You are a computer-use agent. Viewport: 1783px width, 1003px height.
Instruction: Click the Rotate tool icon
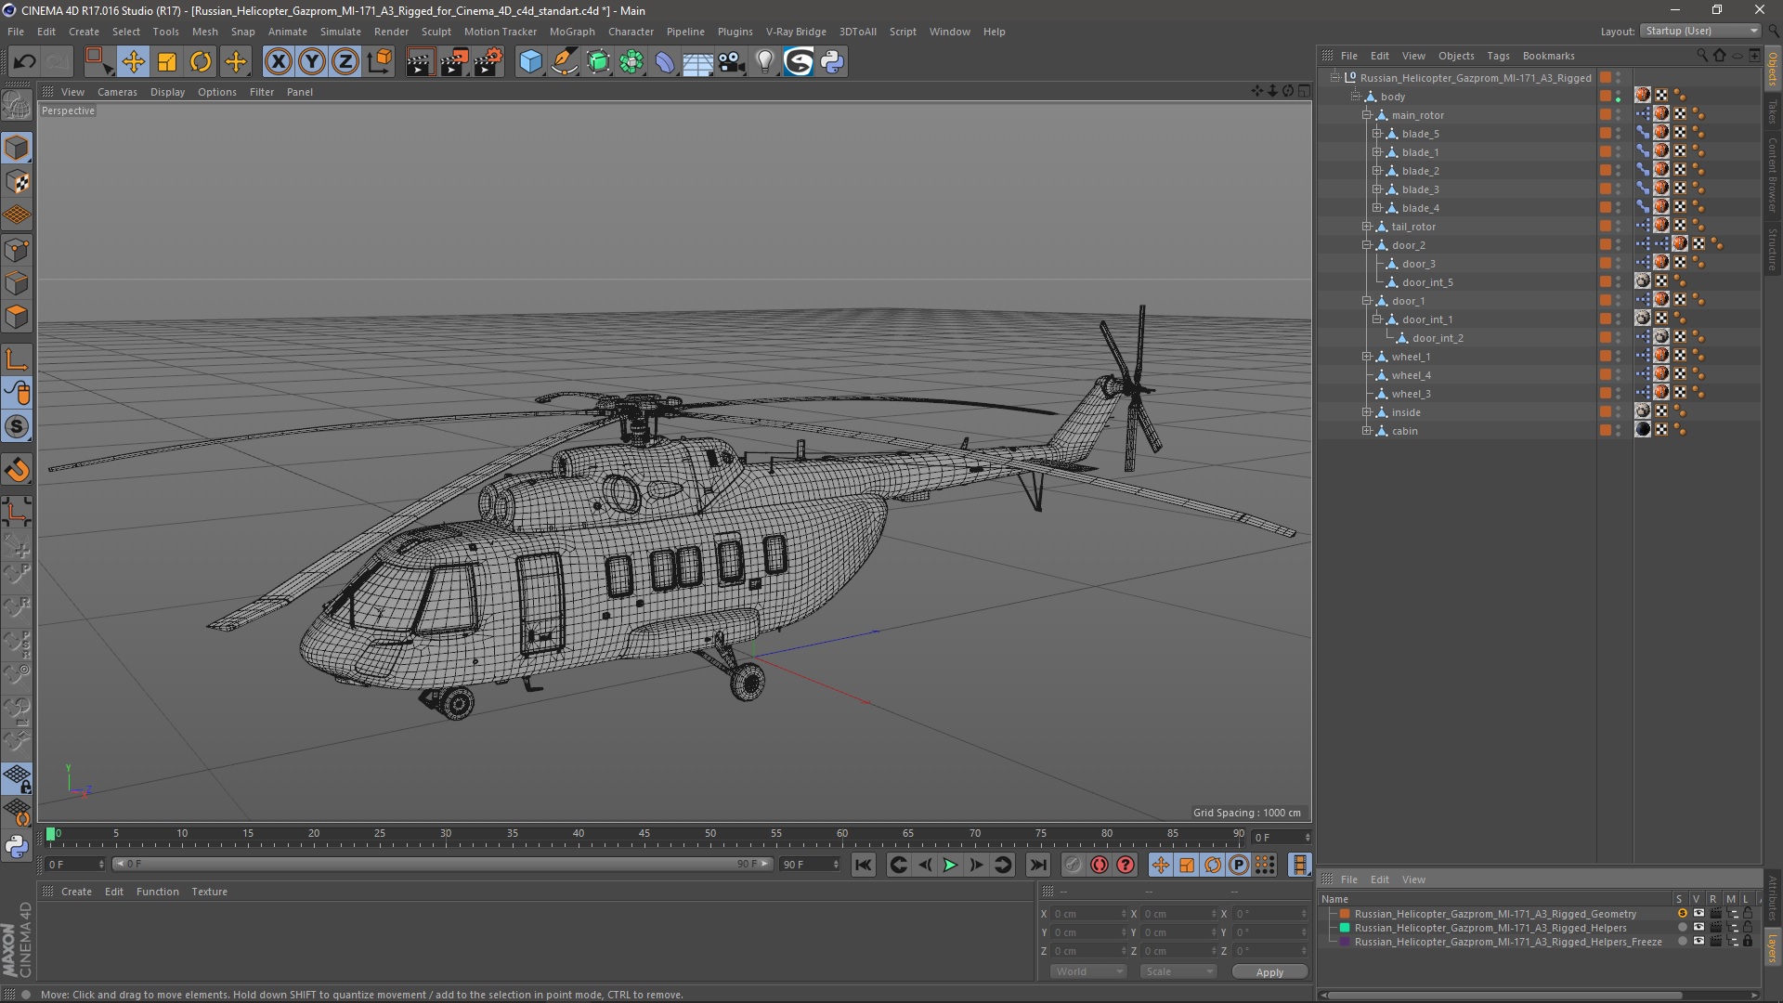click(x=201, y=61)
